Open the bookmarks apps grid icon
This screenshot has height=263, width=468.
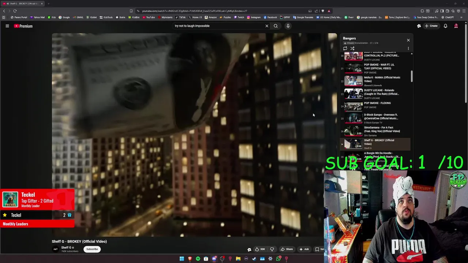tap(4, 17)
